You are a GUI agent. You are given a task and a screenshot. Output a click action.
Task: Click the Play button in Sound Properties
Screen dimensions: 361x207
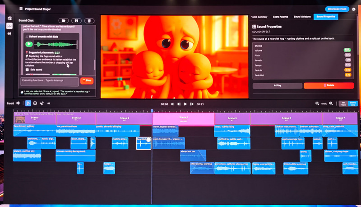point(278,85)
